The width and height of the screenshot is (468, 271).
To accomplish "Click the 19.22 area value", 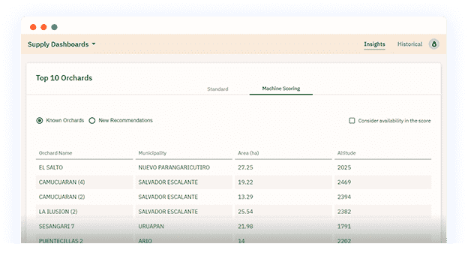I will 245,182.
